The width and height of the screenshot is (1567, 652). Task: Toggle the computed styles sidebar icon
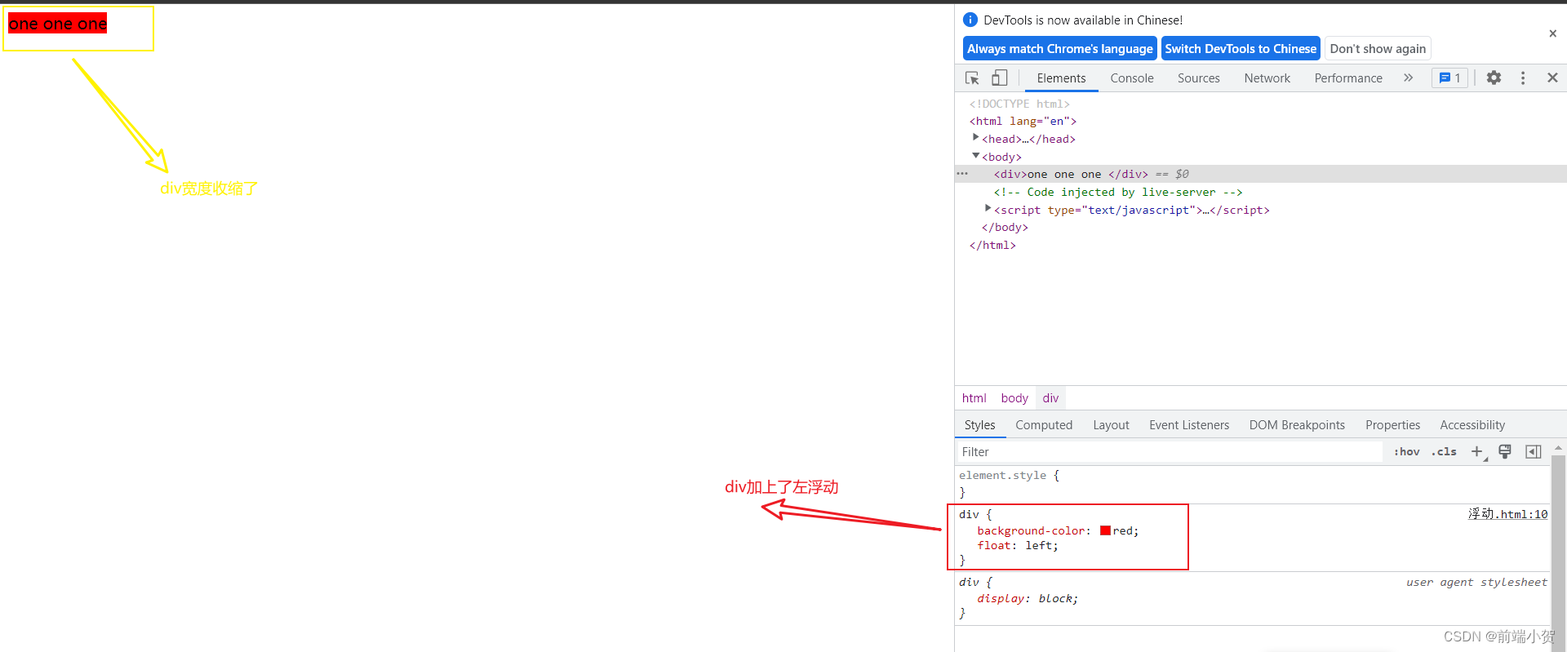tap(1534, 451)
